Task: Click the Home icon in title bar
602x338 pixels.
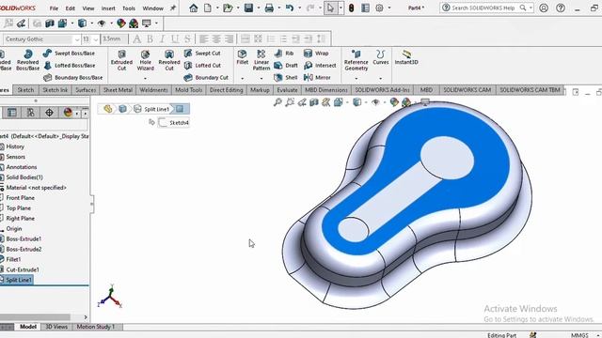Action: (194, 8)
